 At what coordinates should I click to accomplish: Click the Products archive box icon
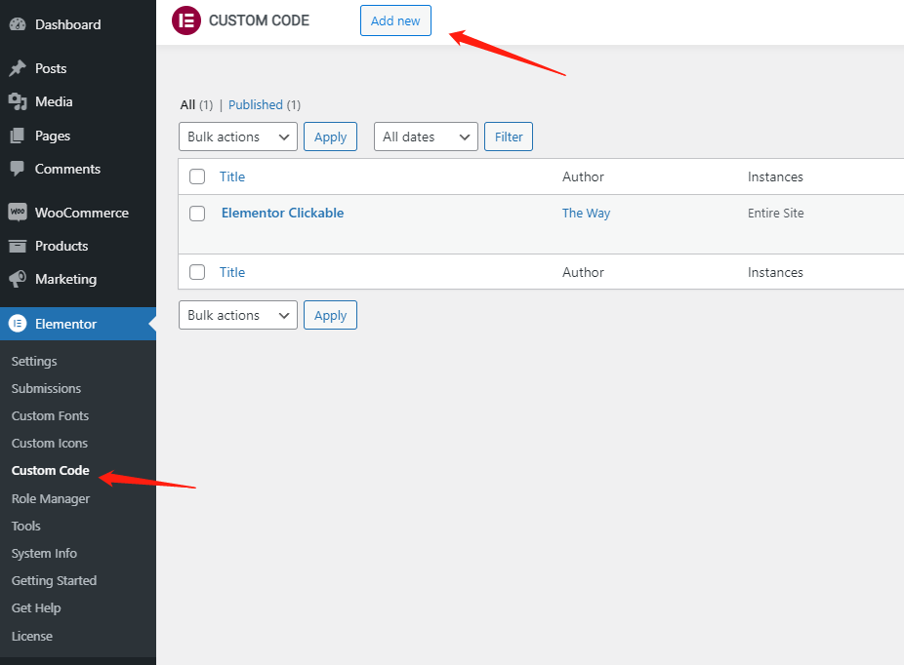click(x=18, y=246)
